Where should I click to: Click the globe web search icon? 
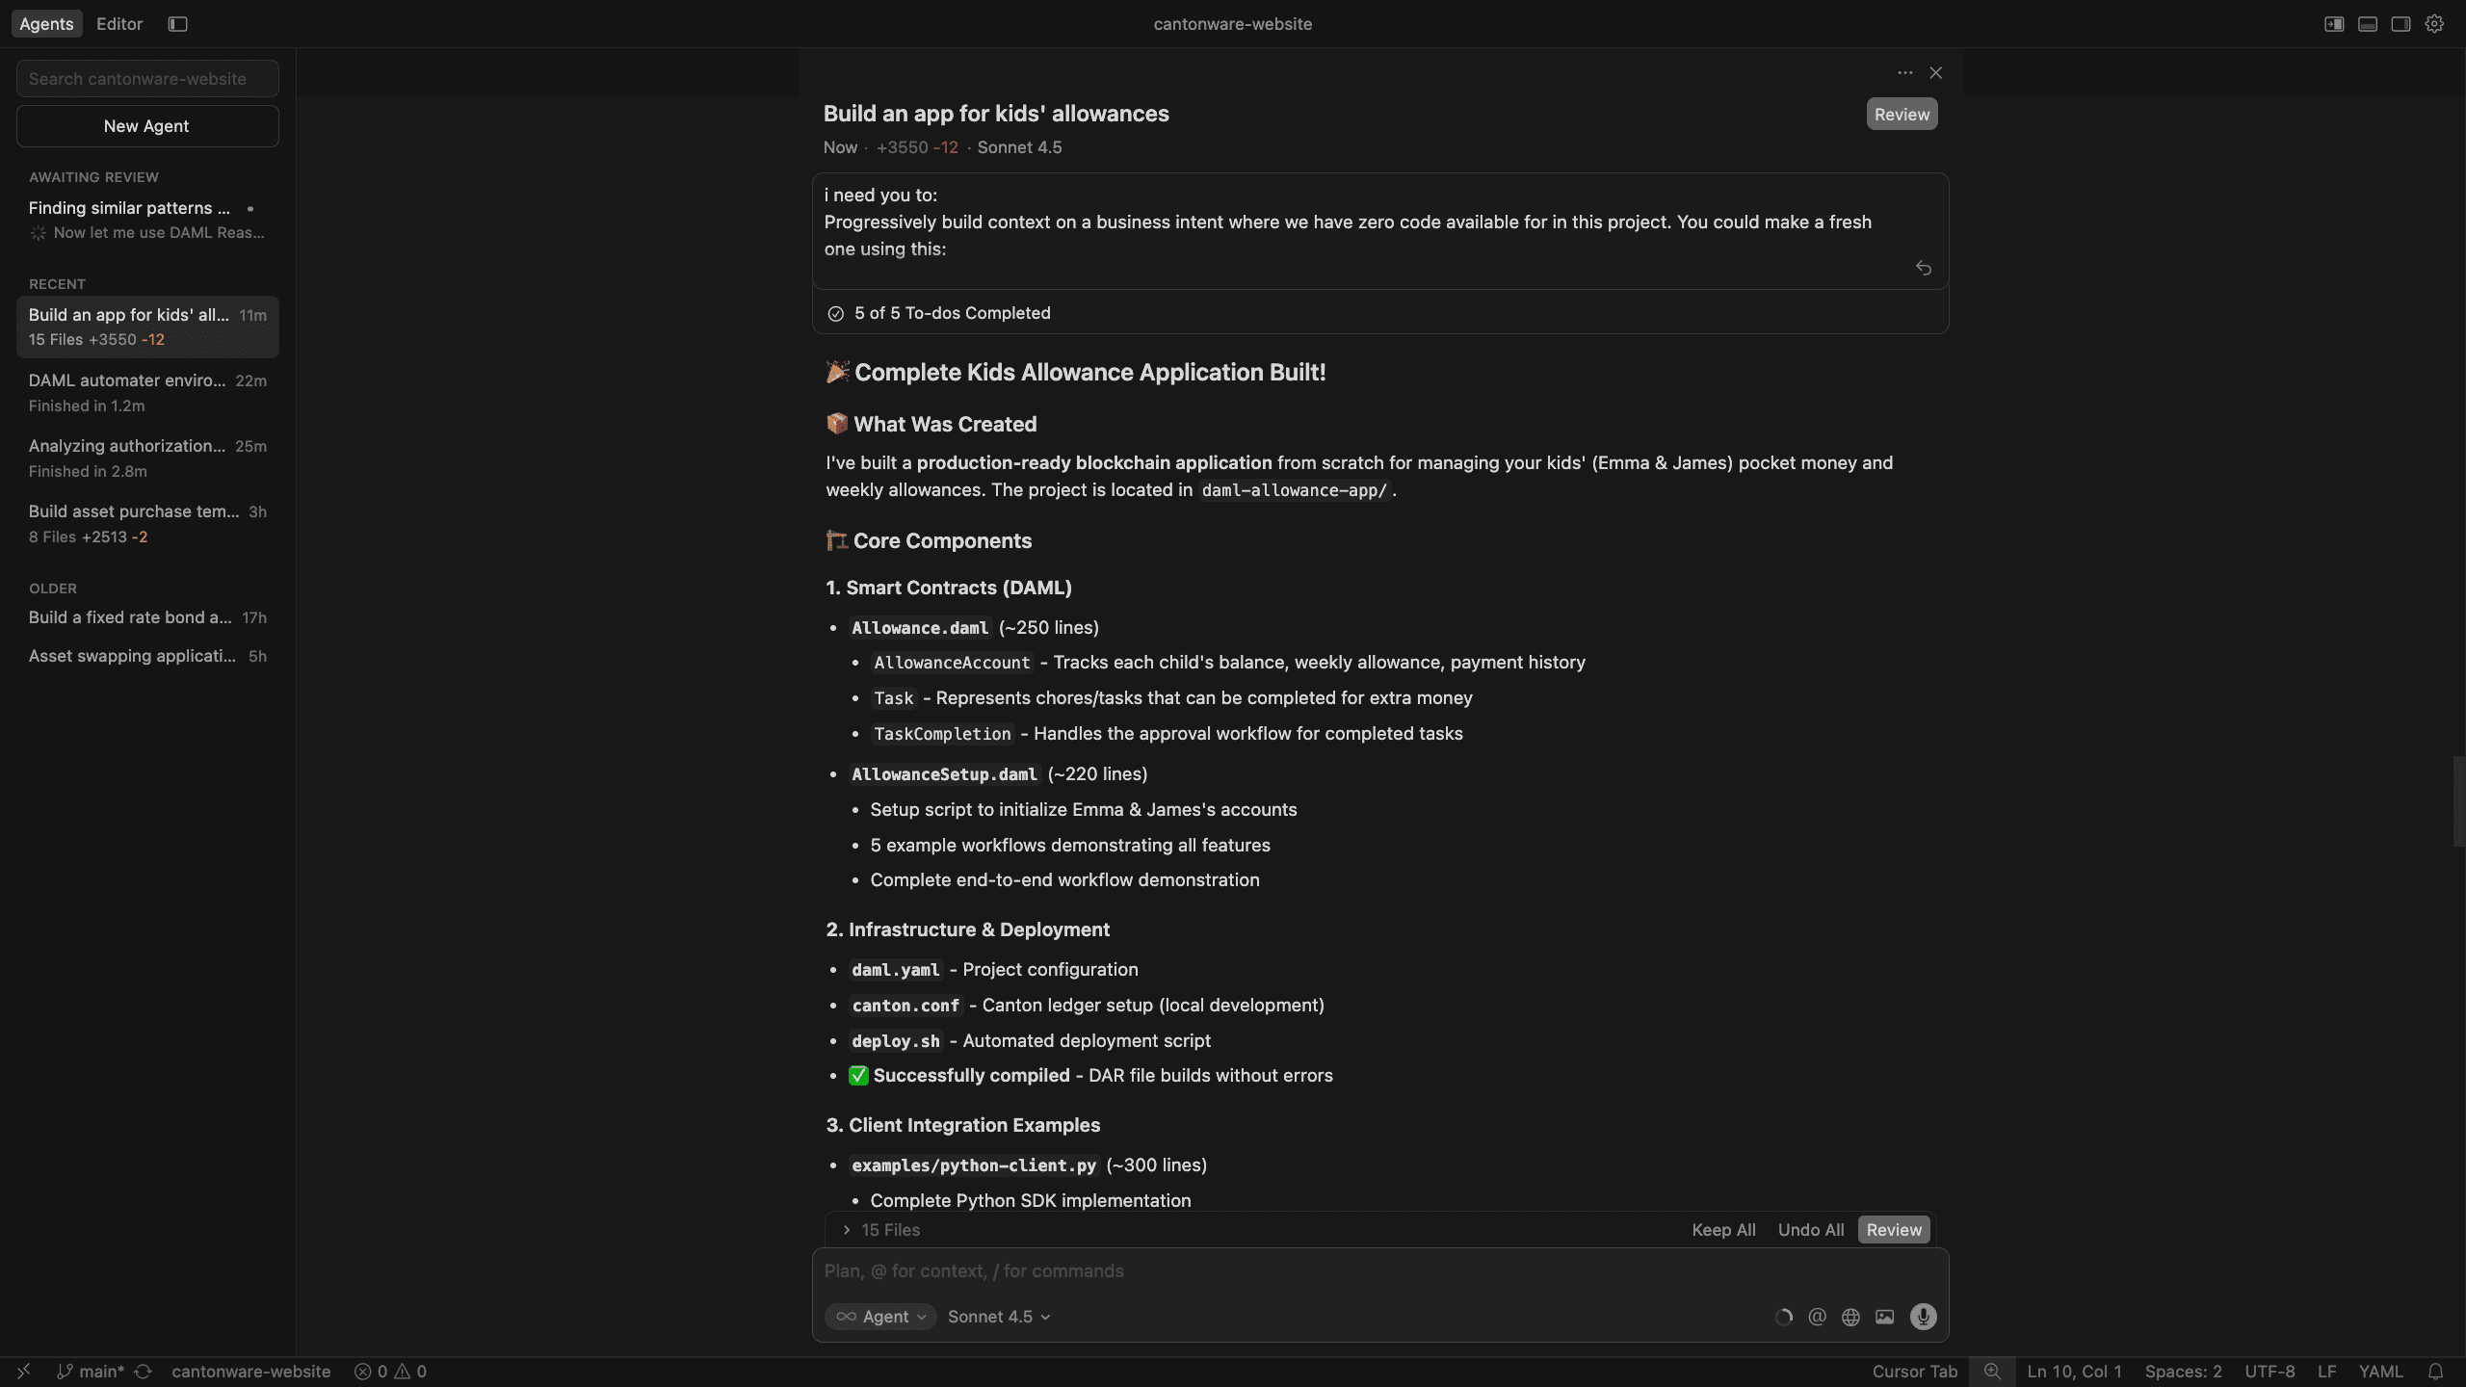click(x=1850, y=1317)
